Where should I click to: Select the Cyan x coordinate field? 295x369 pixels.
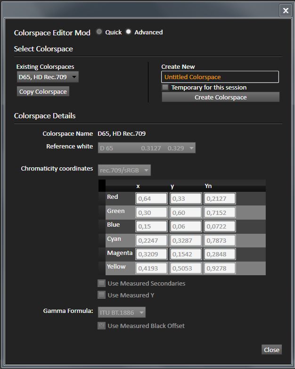(x=151, y=240)
